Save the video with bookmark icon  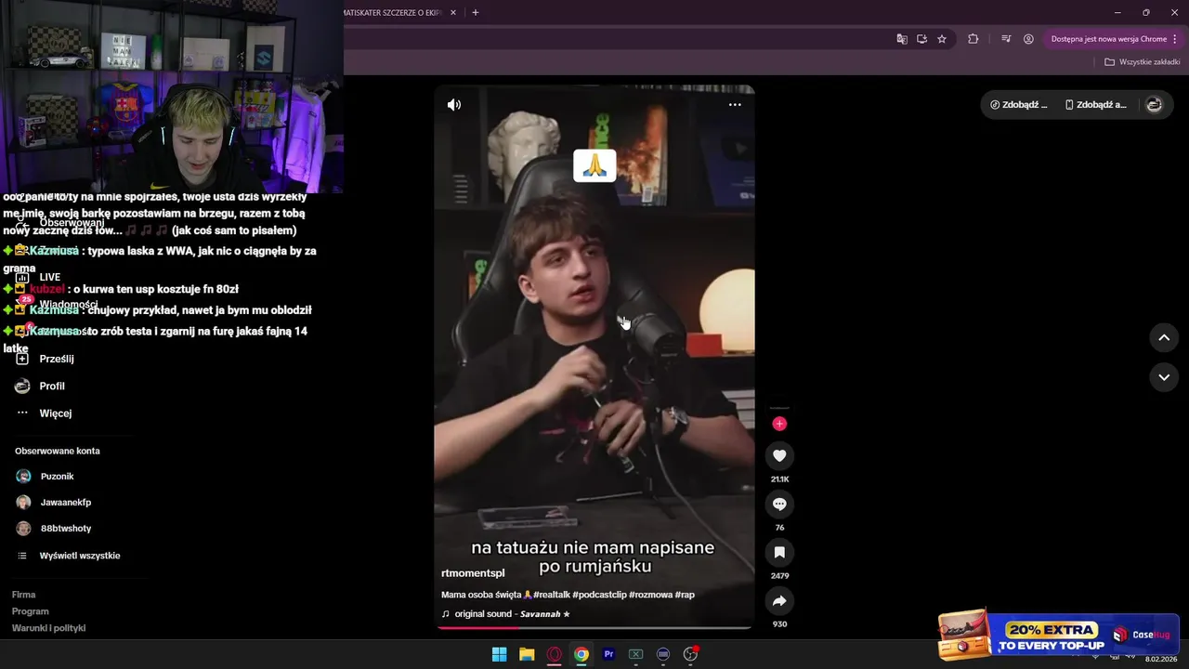coord(779,552)
